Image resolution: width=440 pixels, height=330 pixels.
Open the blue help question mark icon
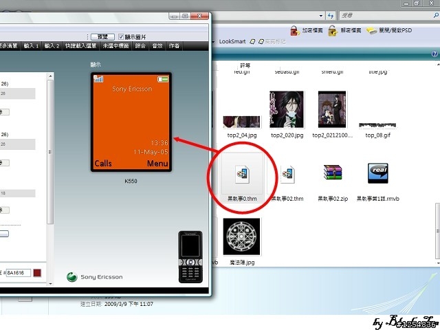tap(434, 54)
